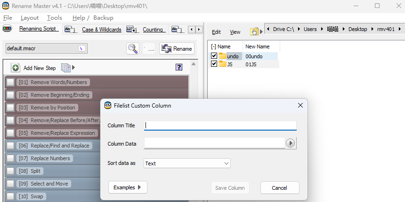Uncheck the JS folder checkbox
The height and width of the screenshot is (202, 405).
[x=214, y=64]
